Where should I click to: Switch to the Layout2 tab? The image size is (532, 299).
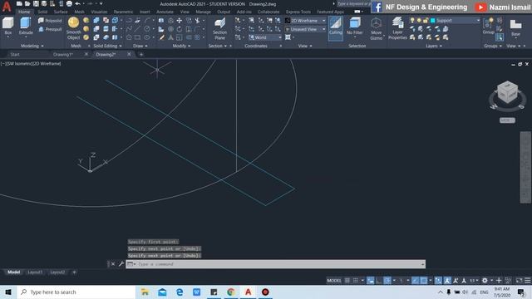coord(57,272)
